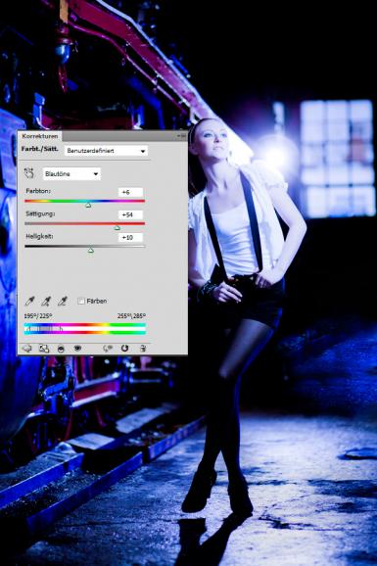This screenshot has width=377, height=566.
Task: Click the Farbton slider handle
Action: 88,205
